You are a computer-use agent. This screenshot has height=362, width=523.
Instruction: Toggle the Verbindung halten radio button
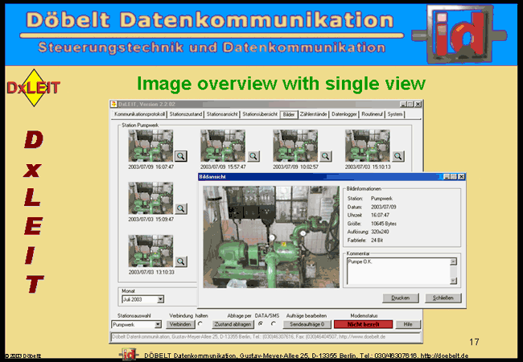coord(200,323)
